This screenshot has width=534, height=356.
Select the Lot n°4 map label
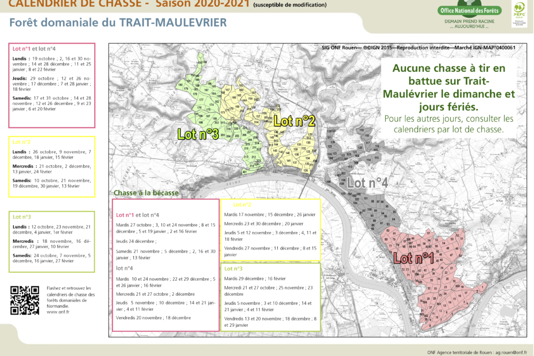[367, 183]
